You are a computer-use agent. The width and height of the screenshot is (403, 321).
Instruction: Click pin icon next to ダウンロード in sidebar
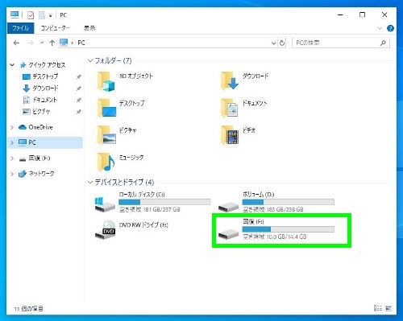(x=79, y=88)
